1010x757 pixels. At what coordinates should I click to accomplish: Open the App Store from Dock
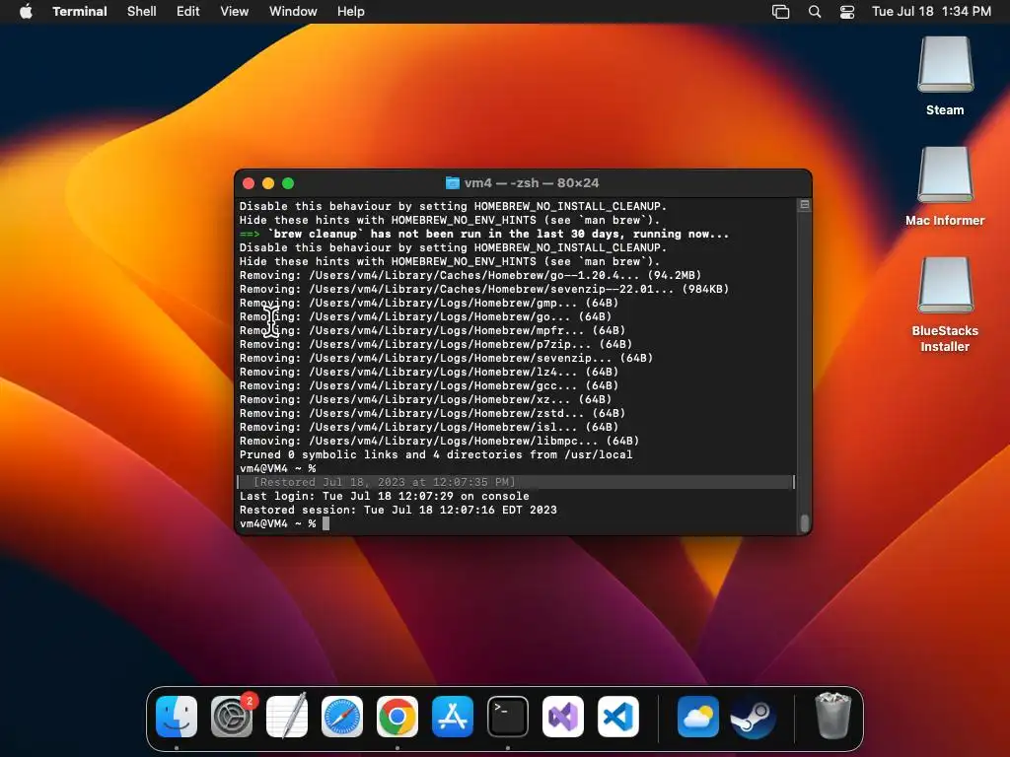point(453,717)
